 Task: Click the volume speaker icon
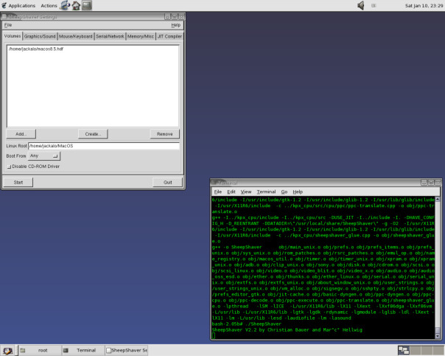[x=361, y=5]
